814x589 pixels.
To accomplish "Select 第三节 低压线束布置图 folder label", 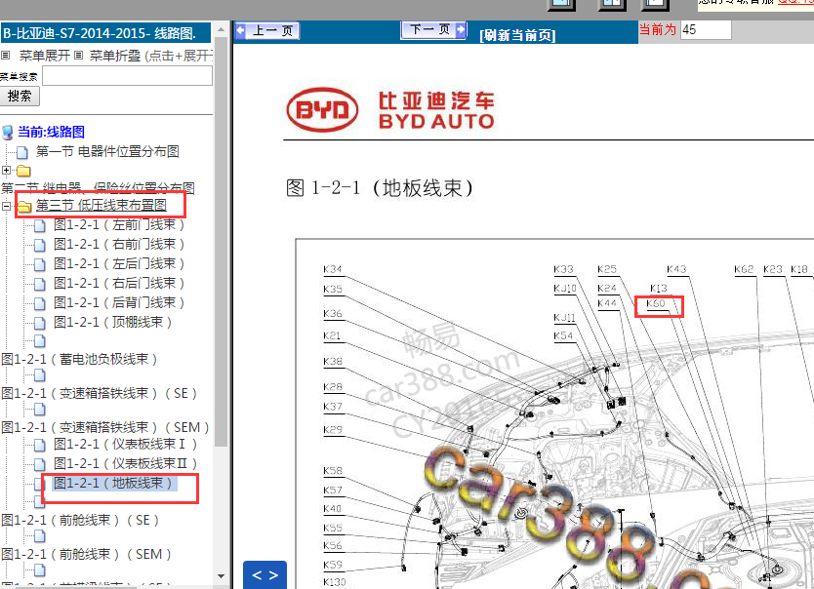I will 102,206.
